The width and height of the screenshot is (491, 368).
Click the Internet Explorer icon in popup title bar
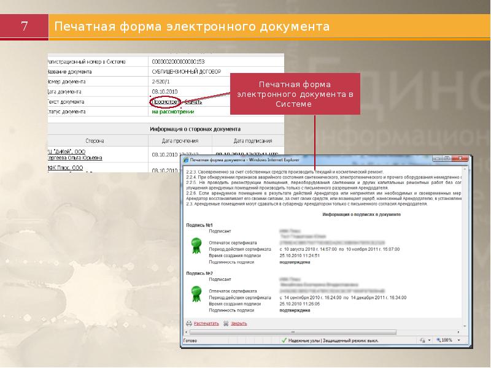pyautogui.click(x=185, y=159)
